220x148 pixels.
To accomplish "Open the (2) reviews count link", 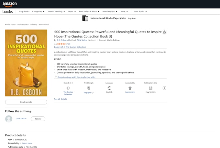I will 69,44.
